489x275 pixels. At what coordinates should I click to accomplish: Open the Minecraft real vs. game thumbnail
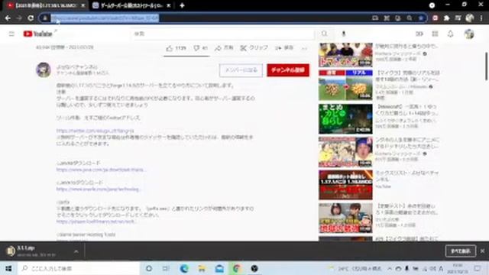[345, 85]
